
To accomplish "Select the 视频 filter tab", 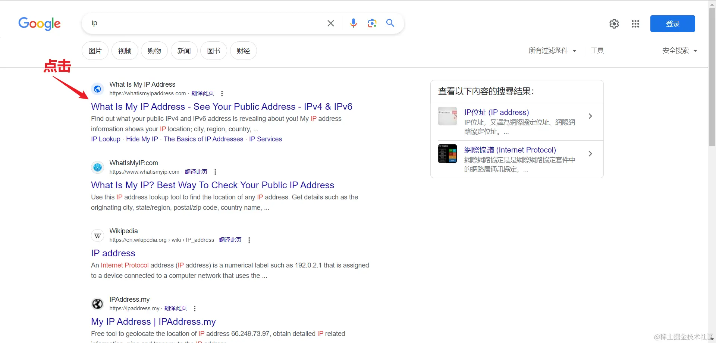I will pos(125,51).
